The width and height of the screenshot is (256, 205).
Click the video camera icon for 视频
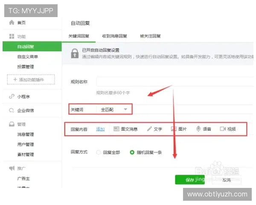[x=223, y=129]
